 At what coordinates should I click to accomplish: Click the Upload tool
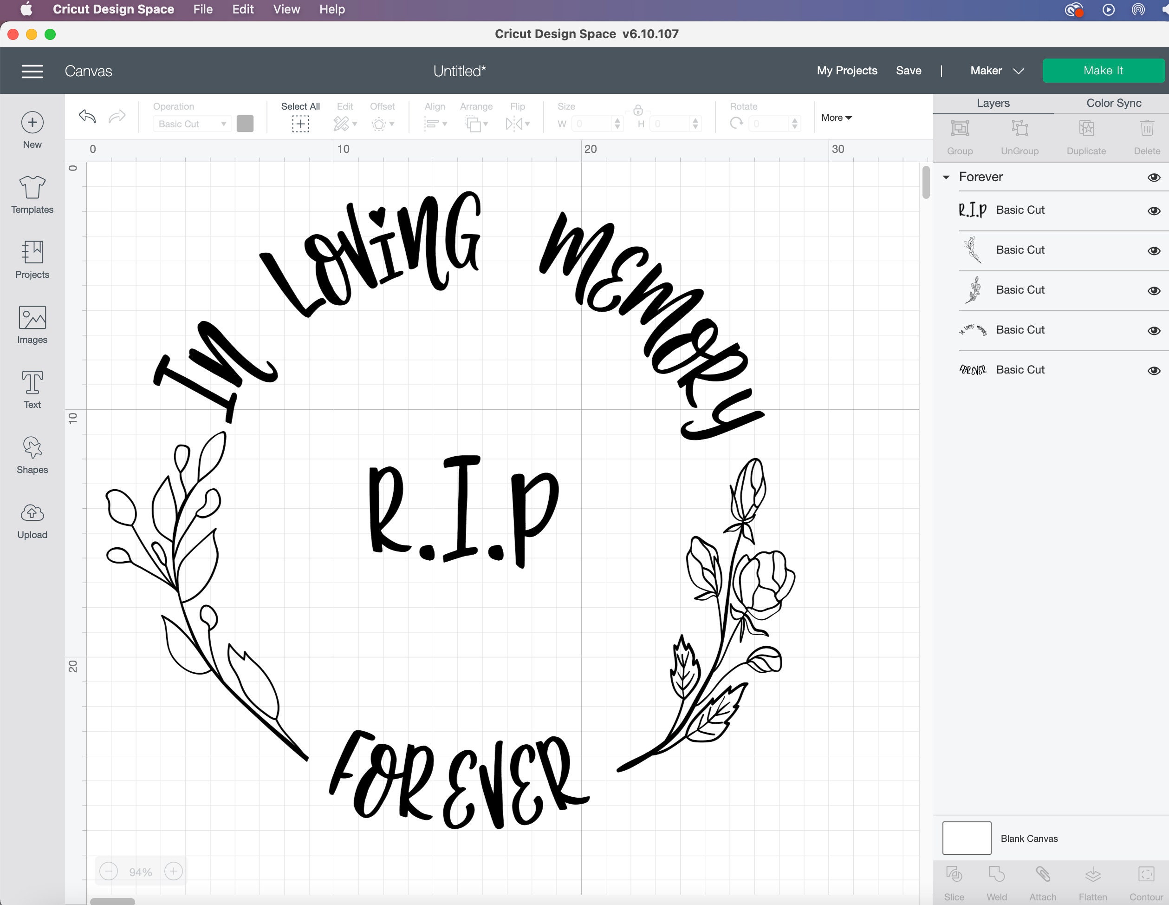[32, 518]
